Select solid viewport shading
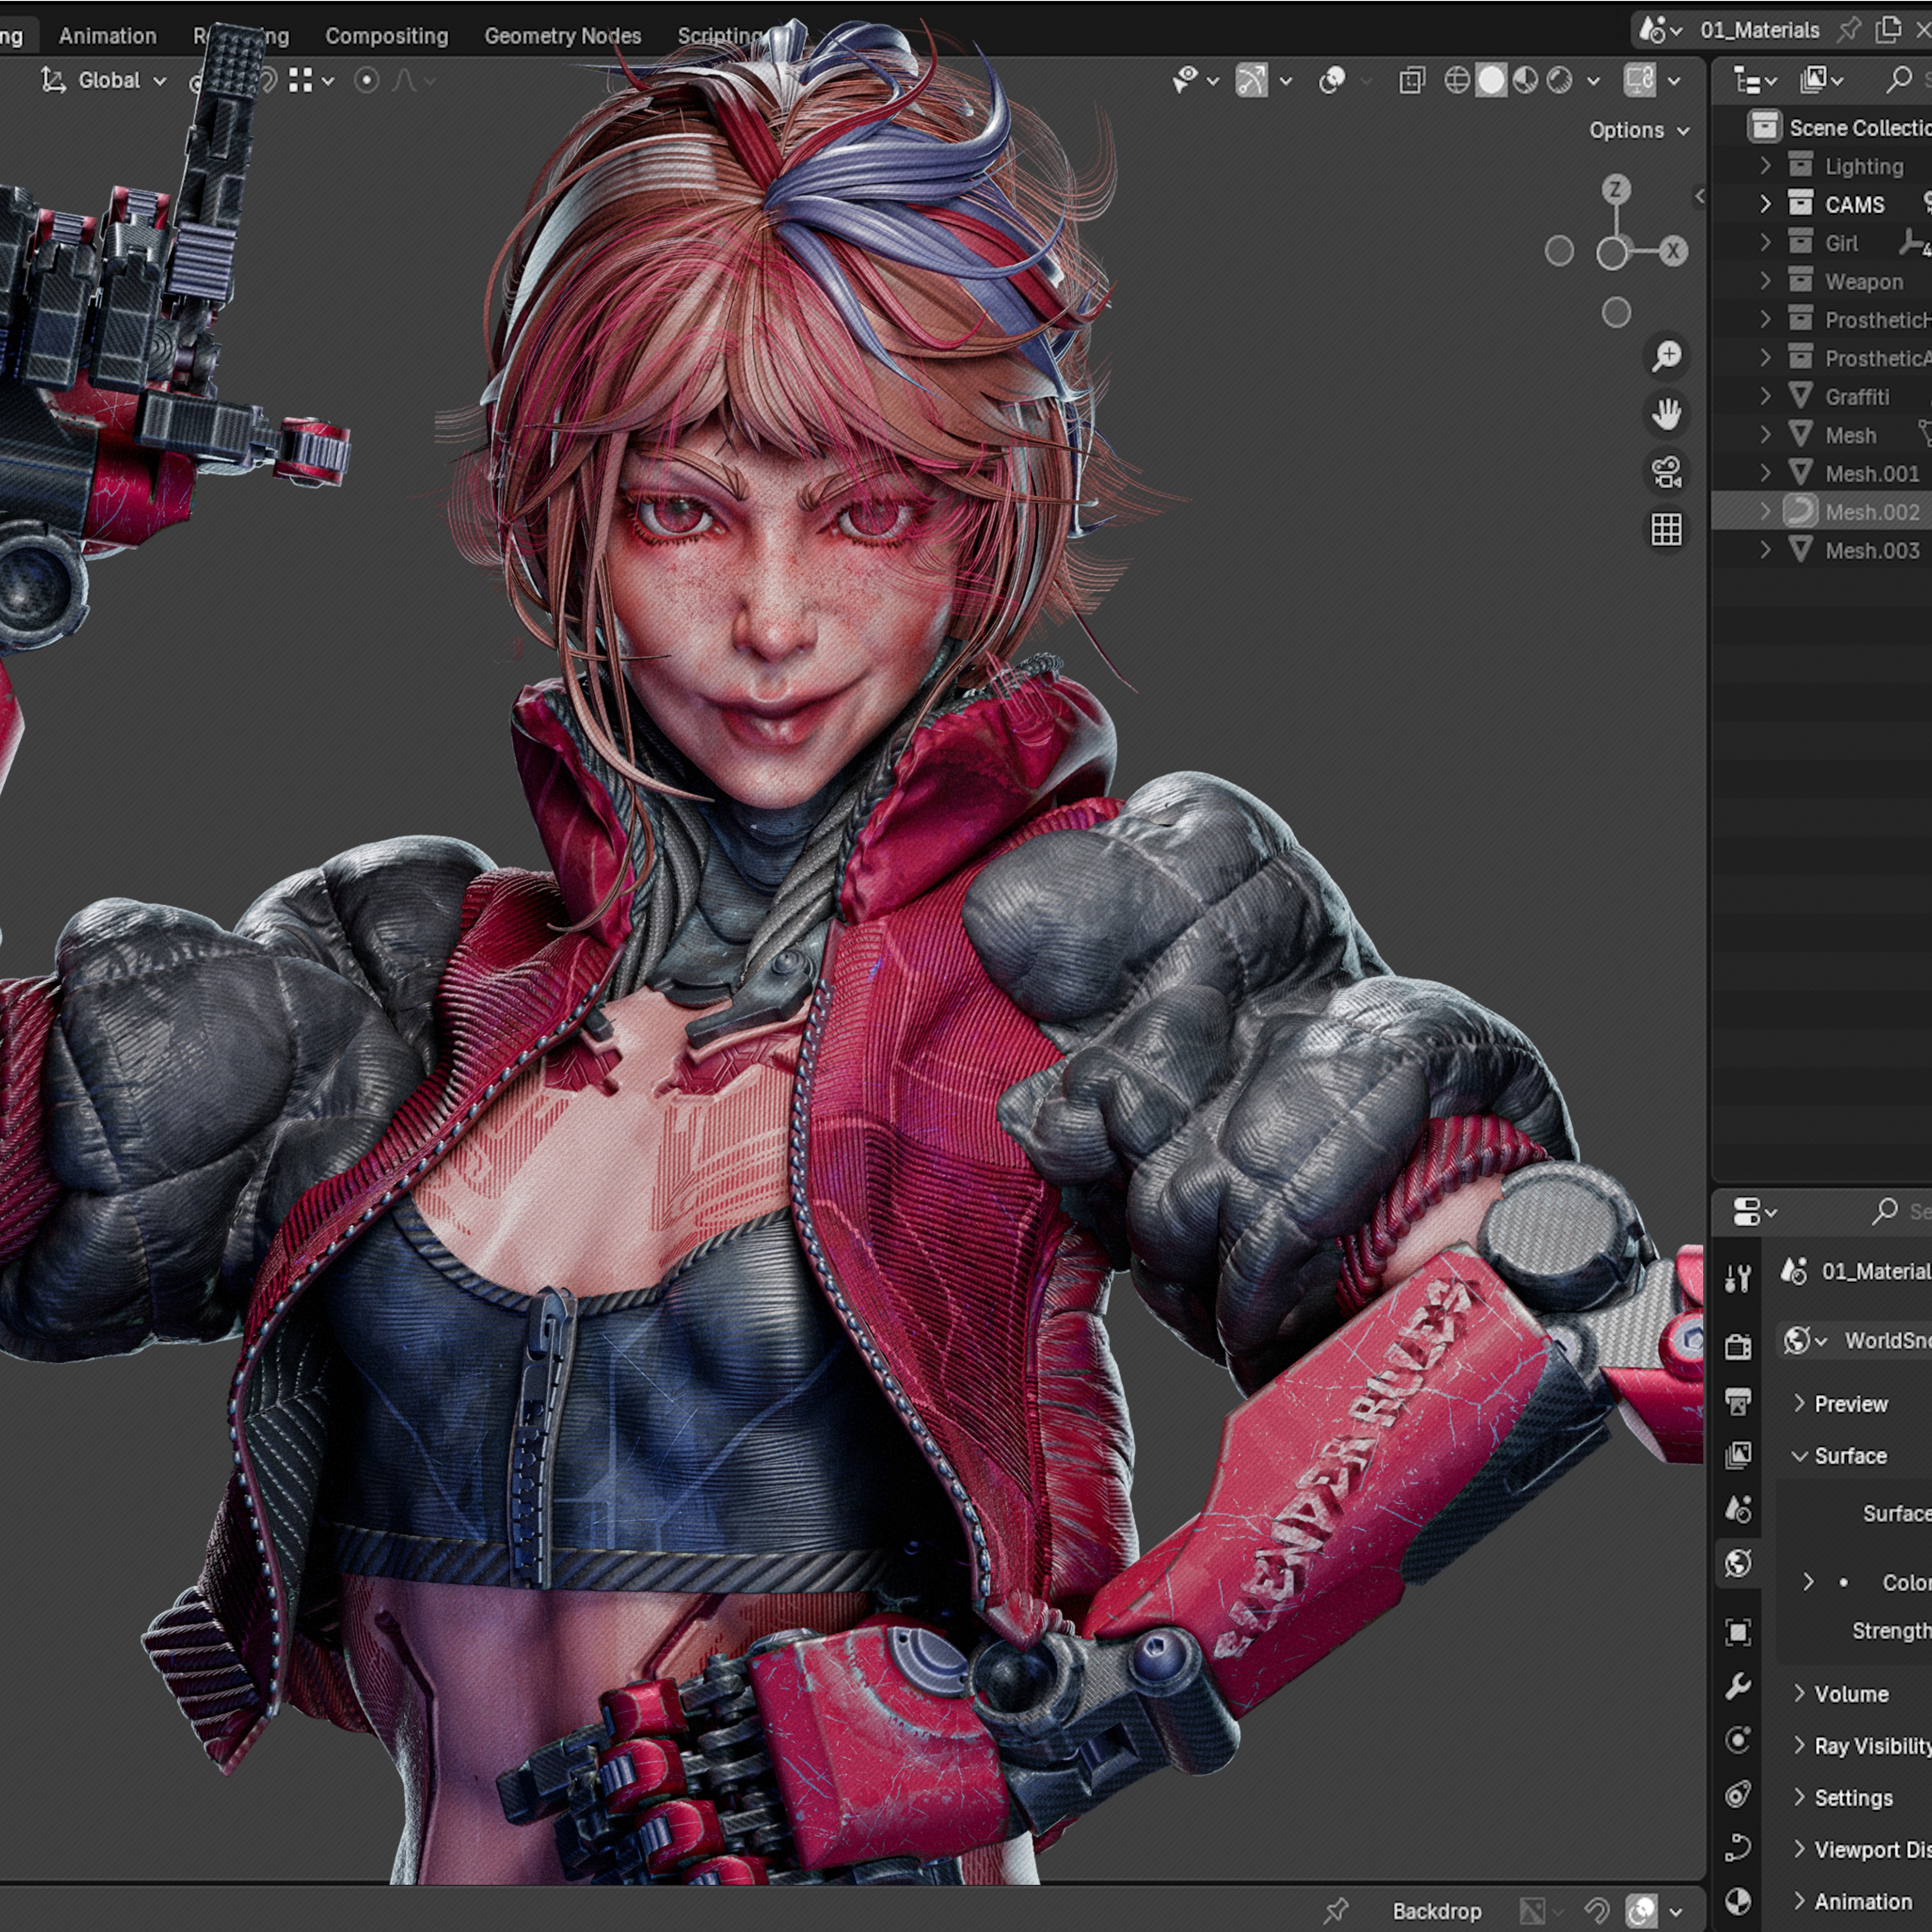The height and width of the screenshot is (1932, 1932). click(1491, 80)
